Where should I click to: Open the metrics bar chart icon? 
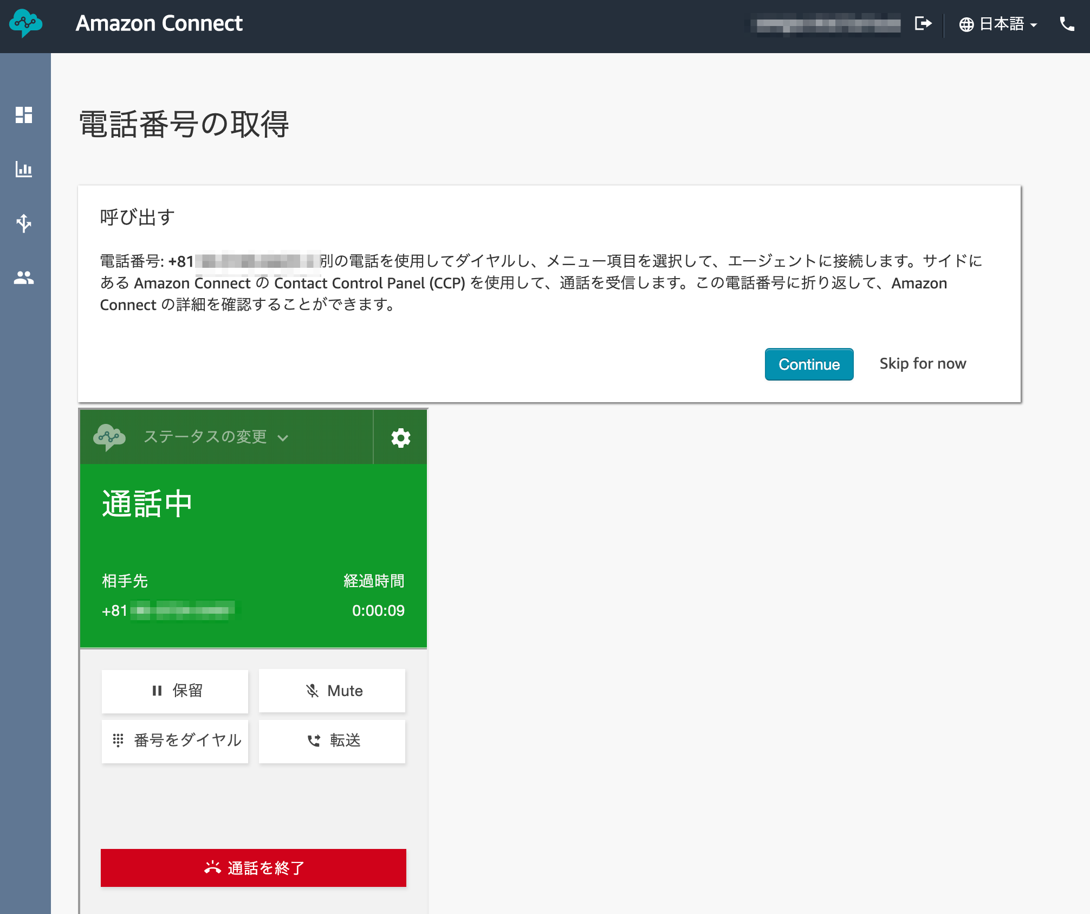24,169
